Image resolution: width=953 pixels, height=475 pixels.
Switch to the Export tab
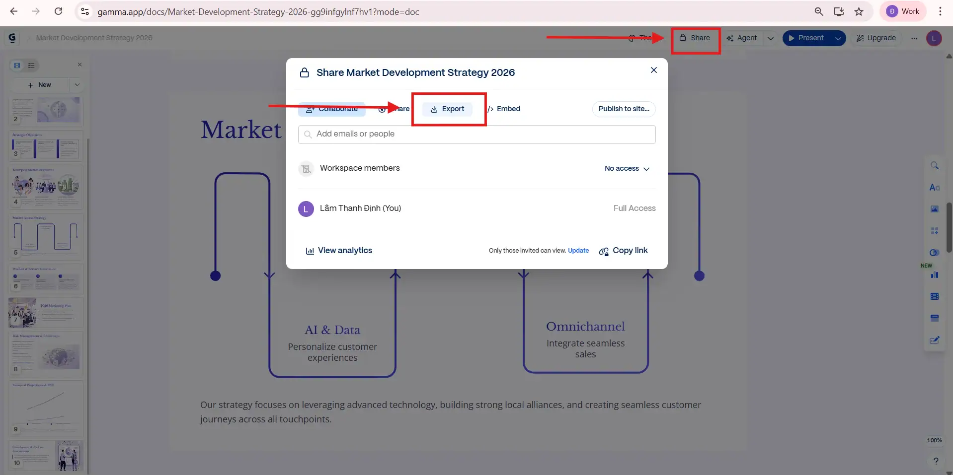tap(448, 109)
